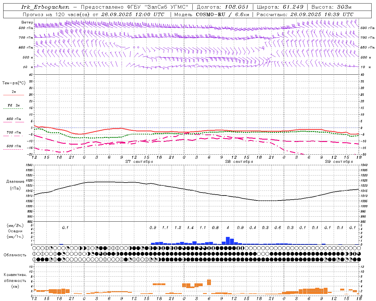The image size is (376, 301).
Task: Click the tallest blue precipitation bar
Action: pyautogui.click(x=228, y=241)
